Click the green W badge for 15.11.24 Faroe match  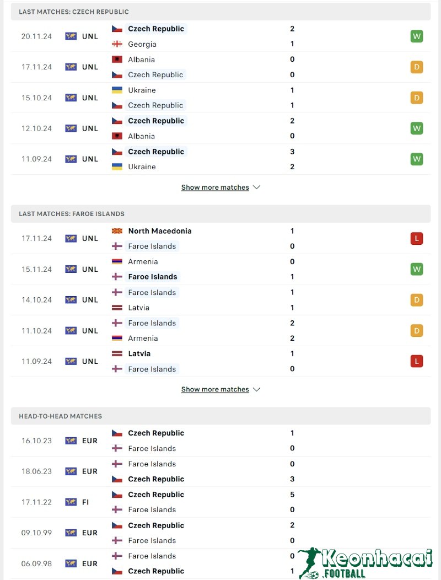pyautogui.click(x=416, y=269)
